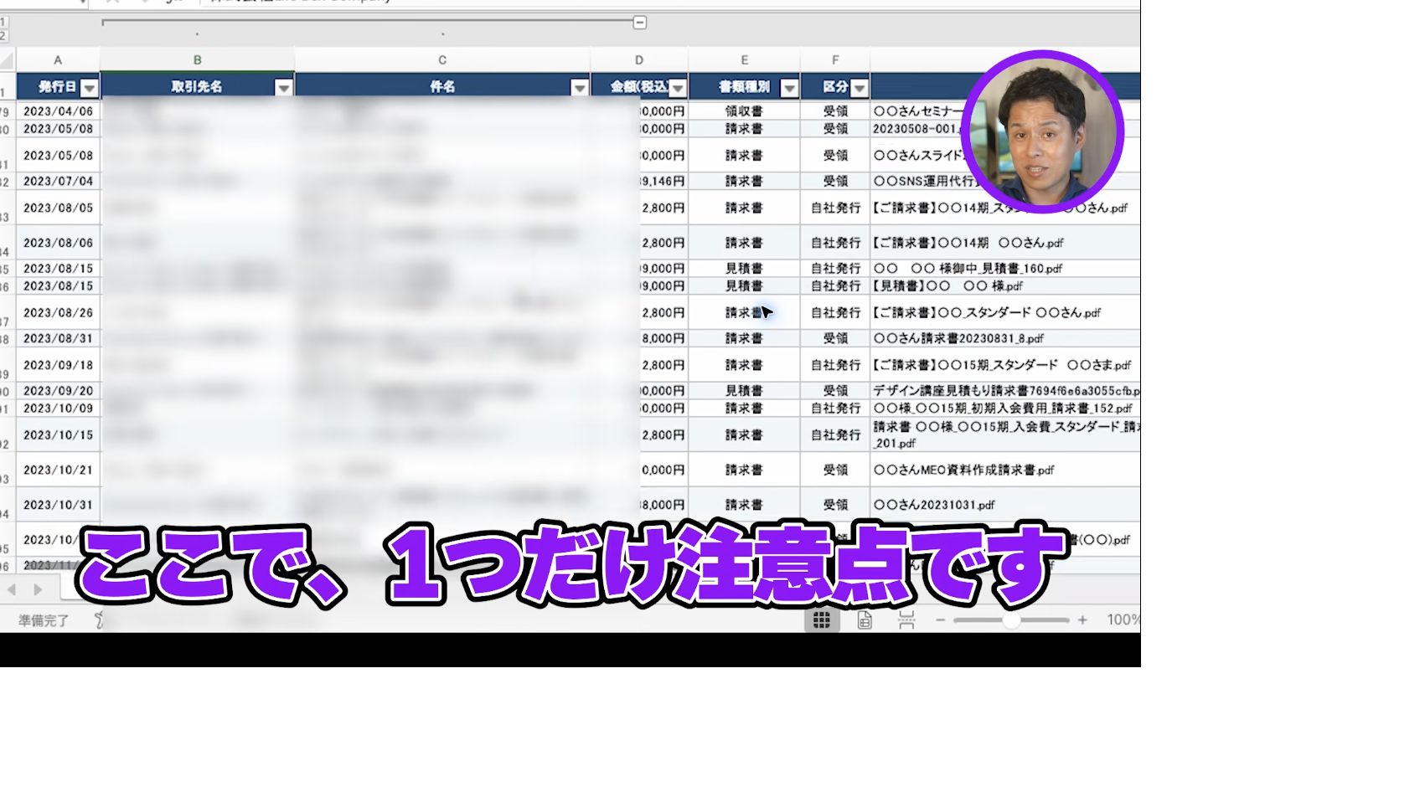Image resolution: width=1425 pixels, height=802 pixels.
Task: Click 見積書 cell in 2023/09/20 row
Action: [x=744, y=390]
